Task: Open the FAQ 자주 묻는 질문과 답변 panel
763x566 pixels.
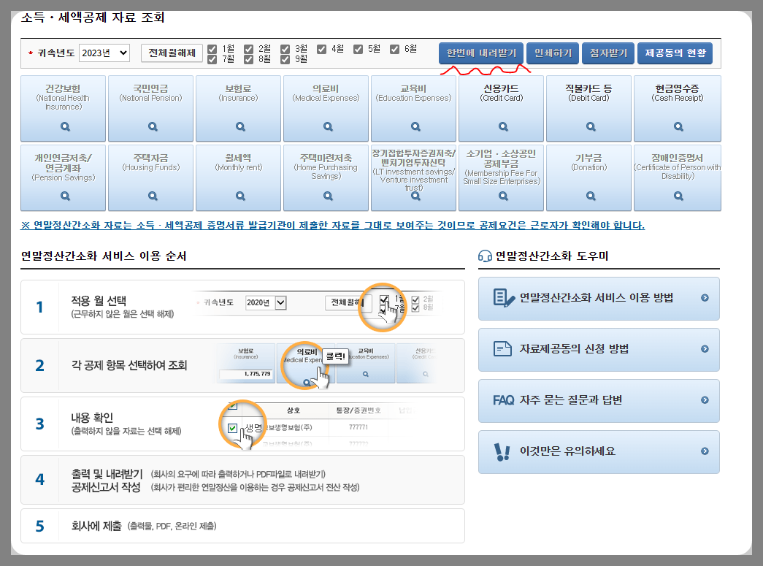Action: [x=599, y=401]
